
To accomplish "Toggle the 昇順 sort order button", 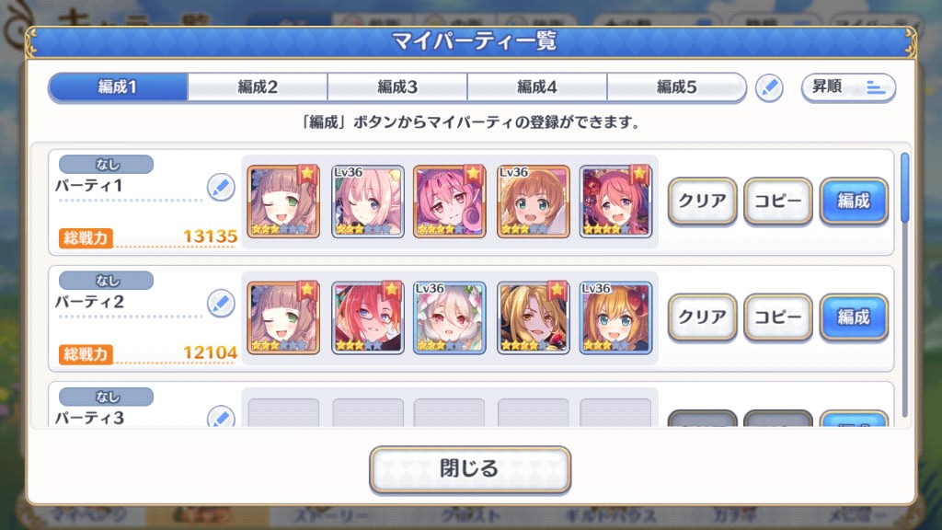I will 848,87.
